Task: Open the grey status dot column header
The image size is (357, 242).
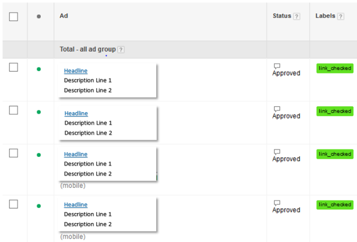Action: [39, 16]
